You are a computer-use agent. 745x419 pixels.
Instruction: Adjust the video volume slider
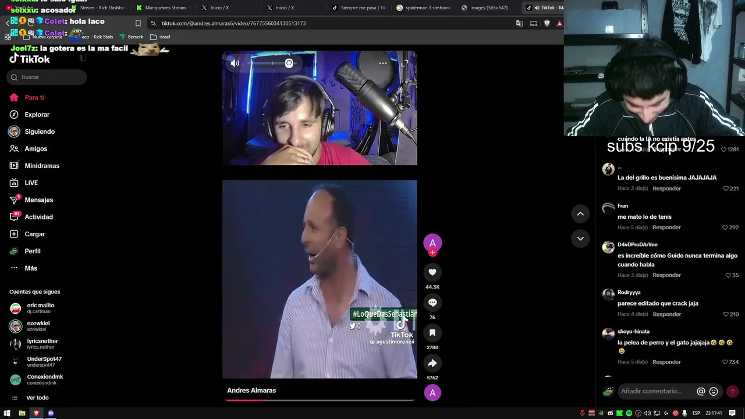[x=272, y=63]
